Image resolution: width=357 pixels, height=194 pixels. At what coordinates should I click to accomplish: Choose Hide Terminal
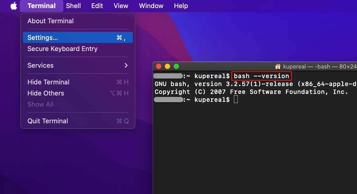(x=78, y=82)
